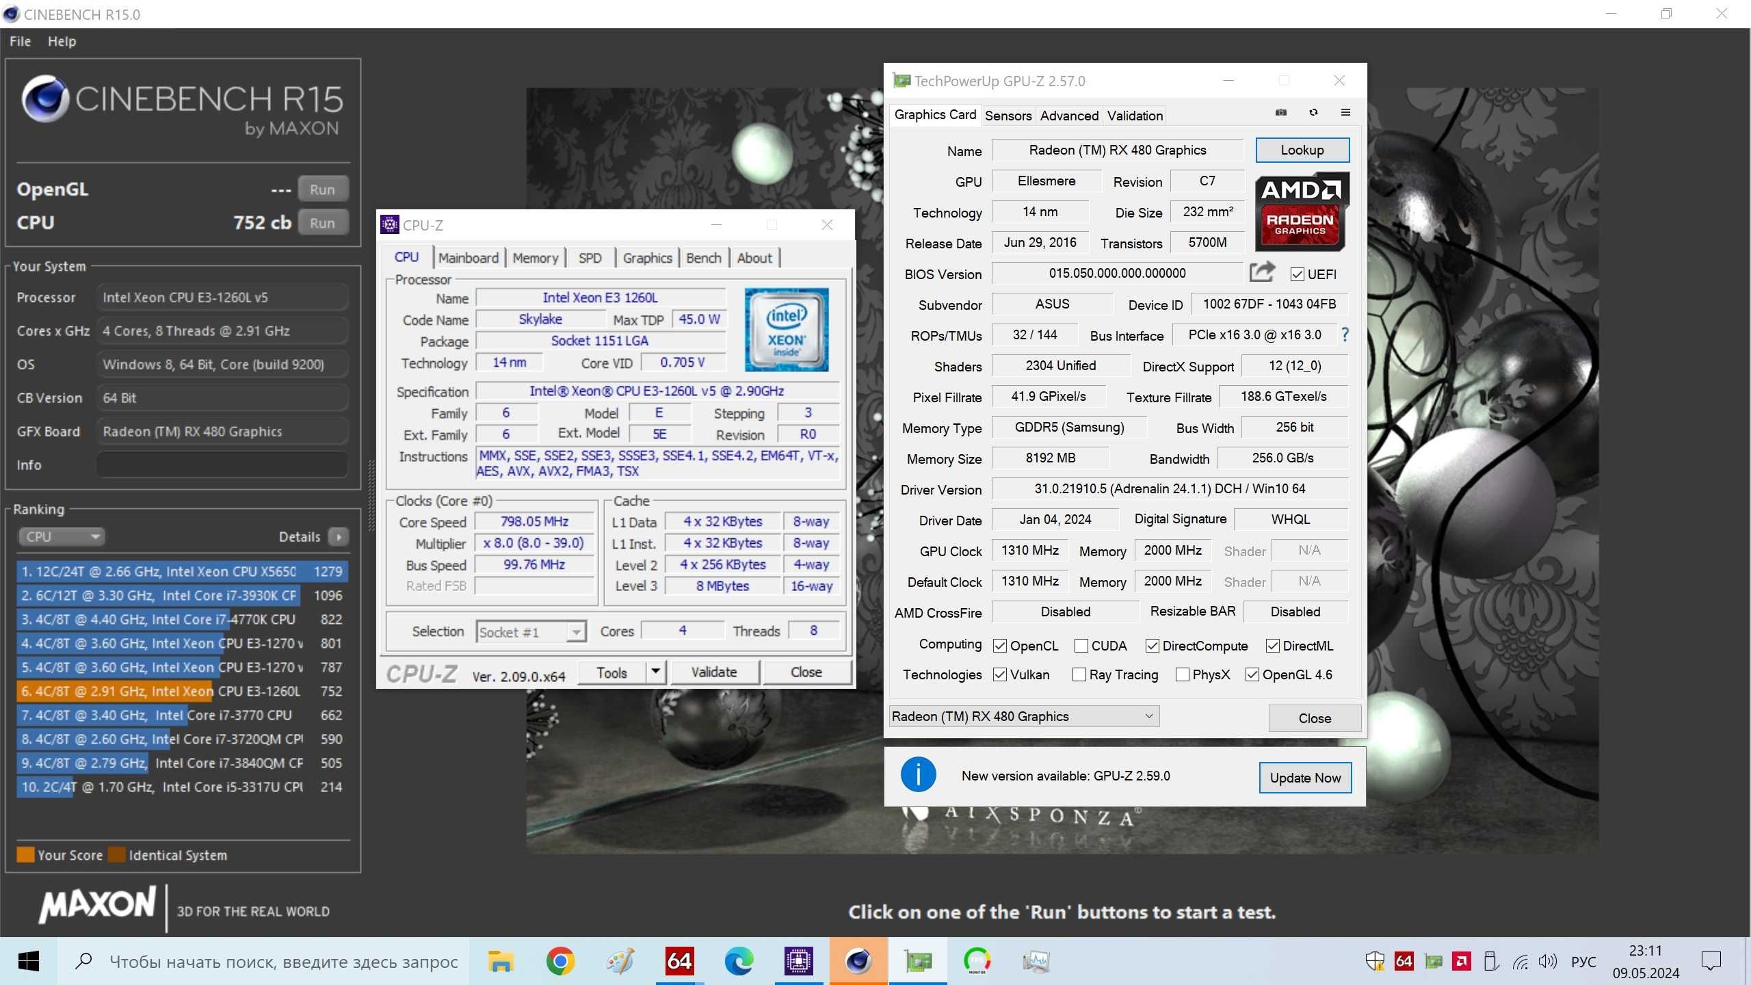Click the Info input field in Cinebench
1751x985 pixels.
222,465
